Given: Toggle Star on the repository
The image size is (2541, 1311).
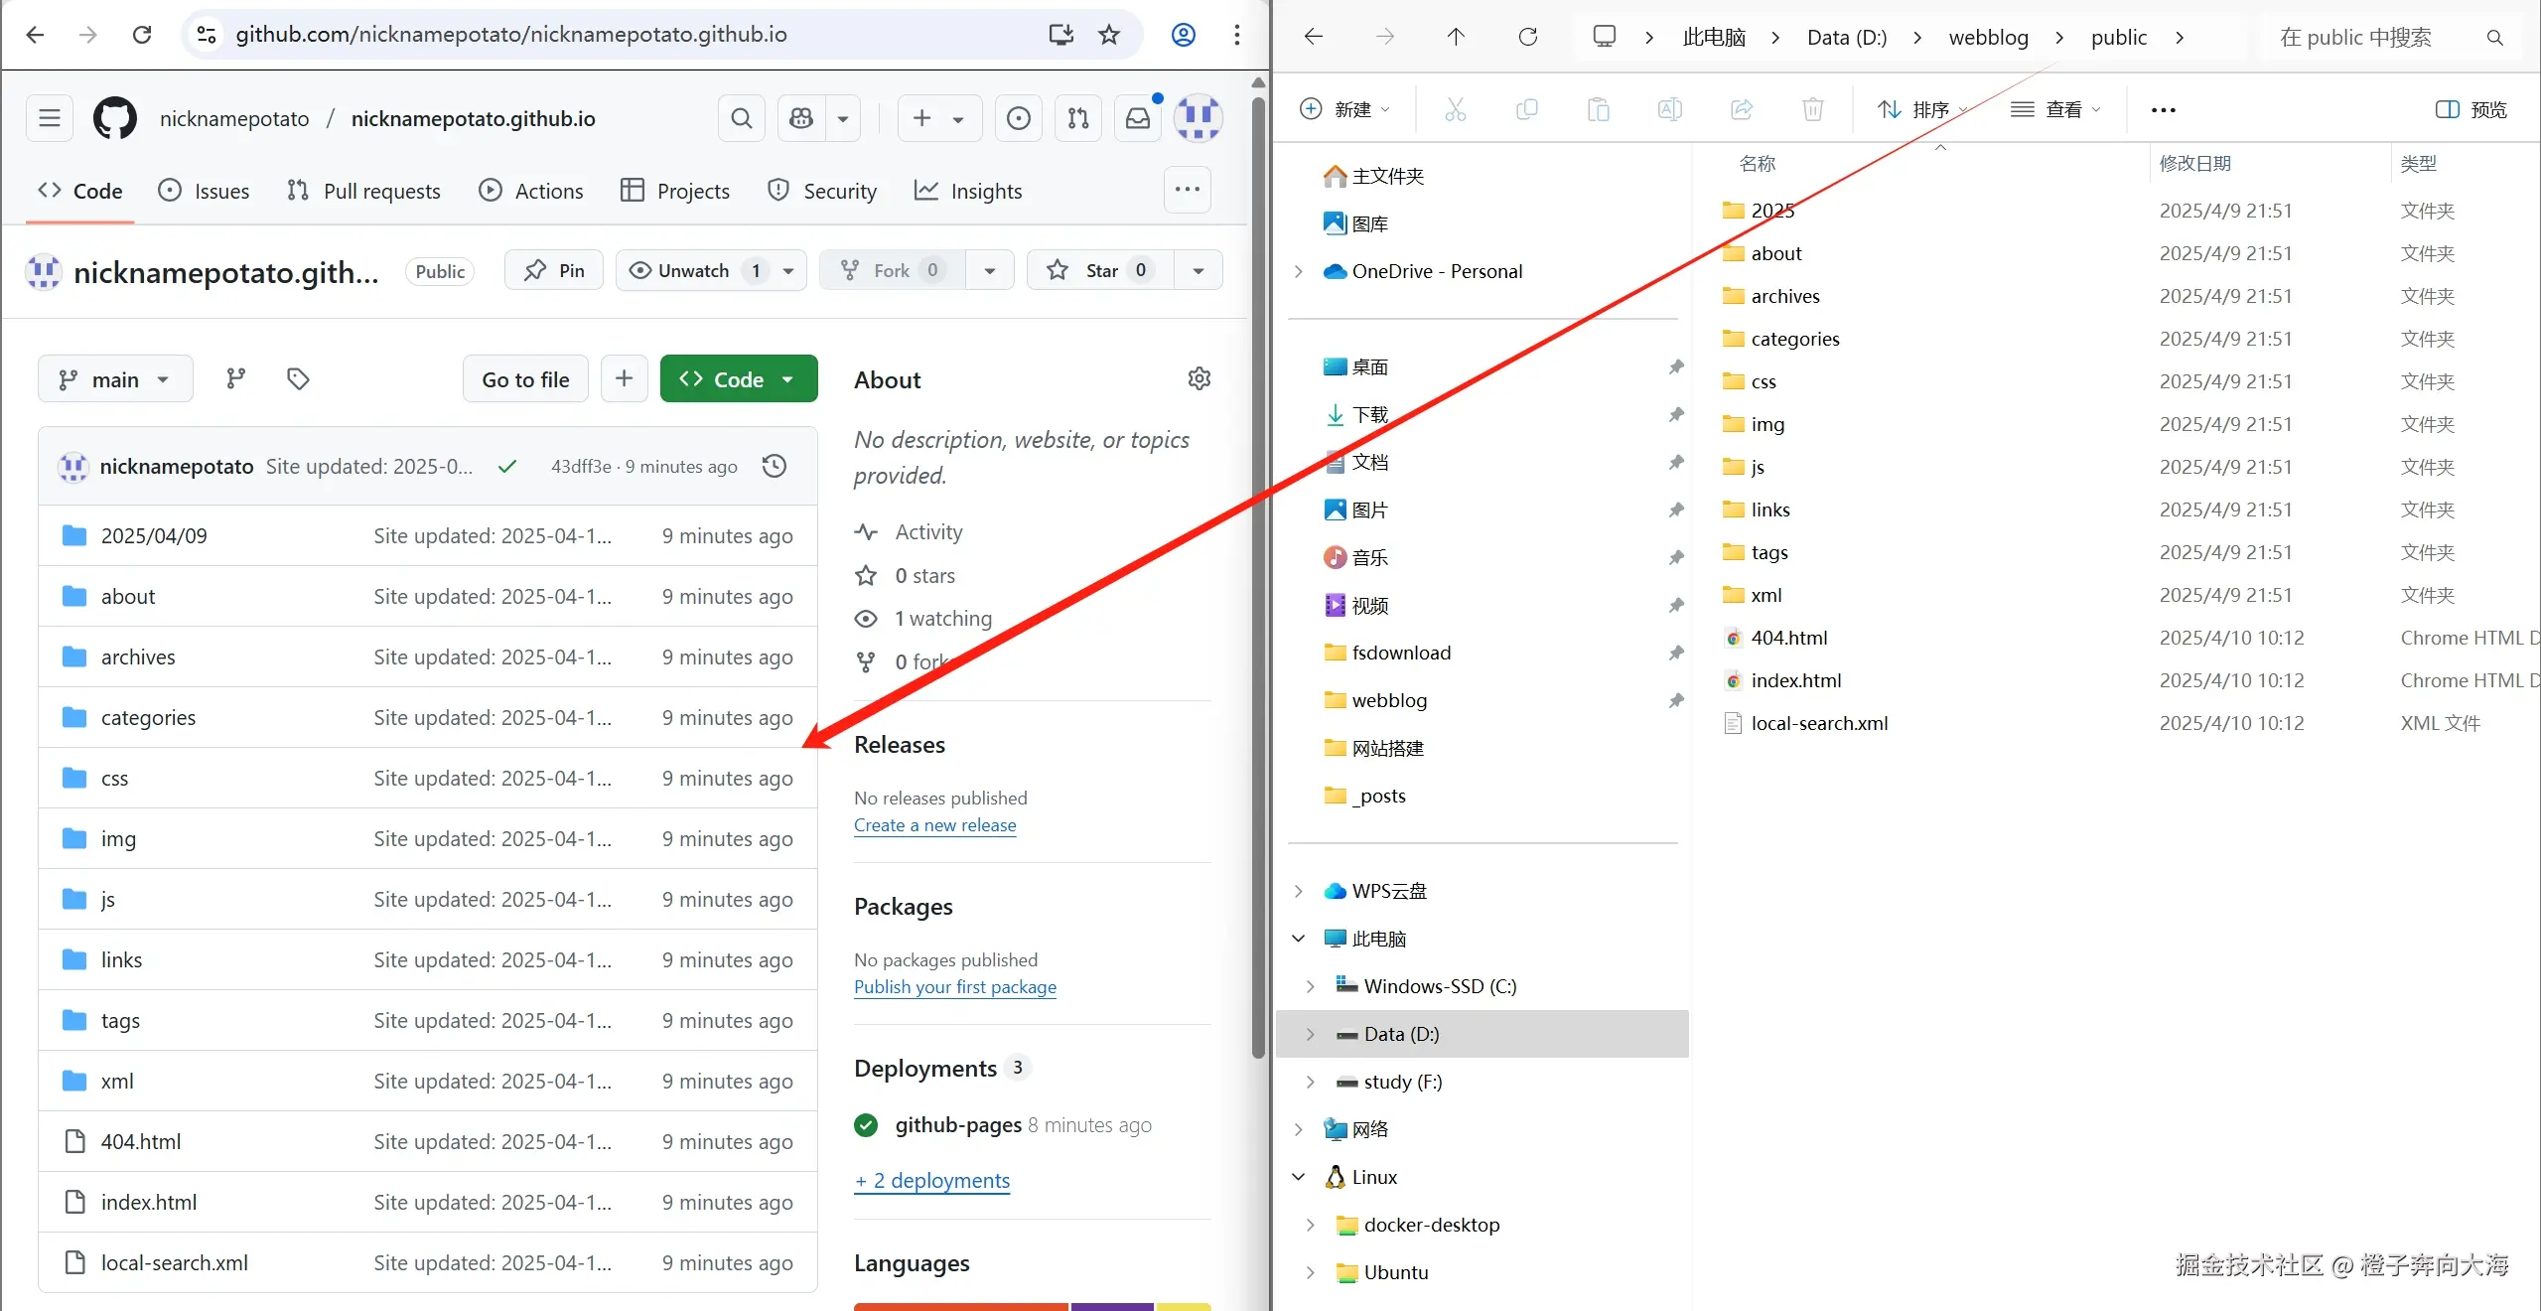Looking at the screenshot, I should pyautogui.click(x=1100, y=270).
